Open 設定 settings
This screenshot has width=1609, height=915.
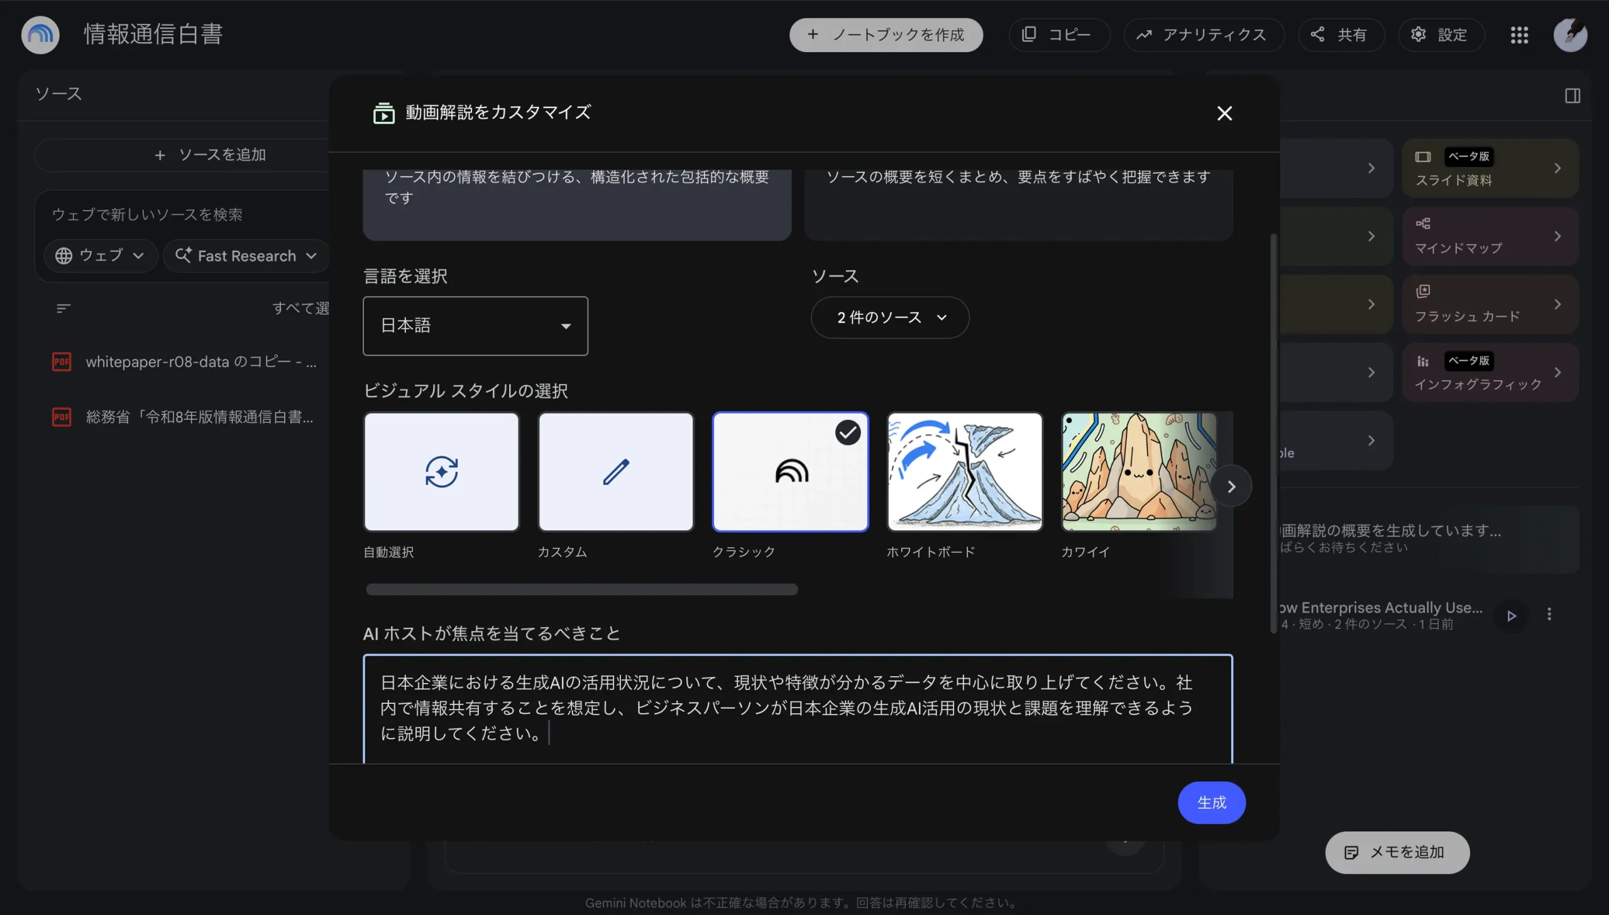coord(1441,35)
